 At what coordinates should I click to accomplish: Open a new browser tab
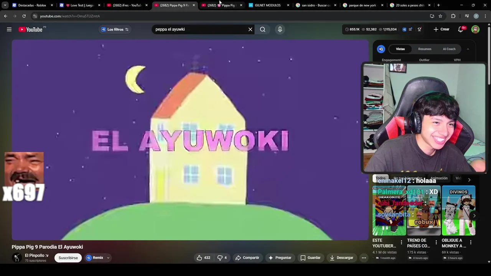point(438,5)
